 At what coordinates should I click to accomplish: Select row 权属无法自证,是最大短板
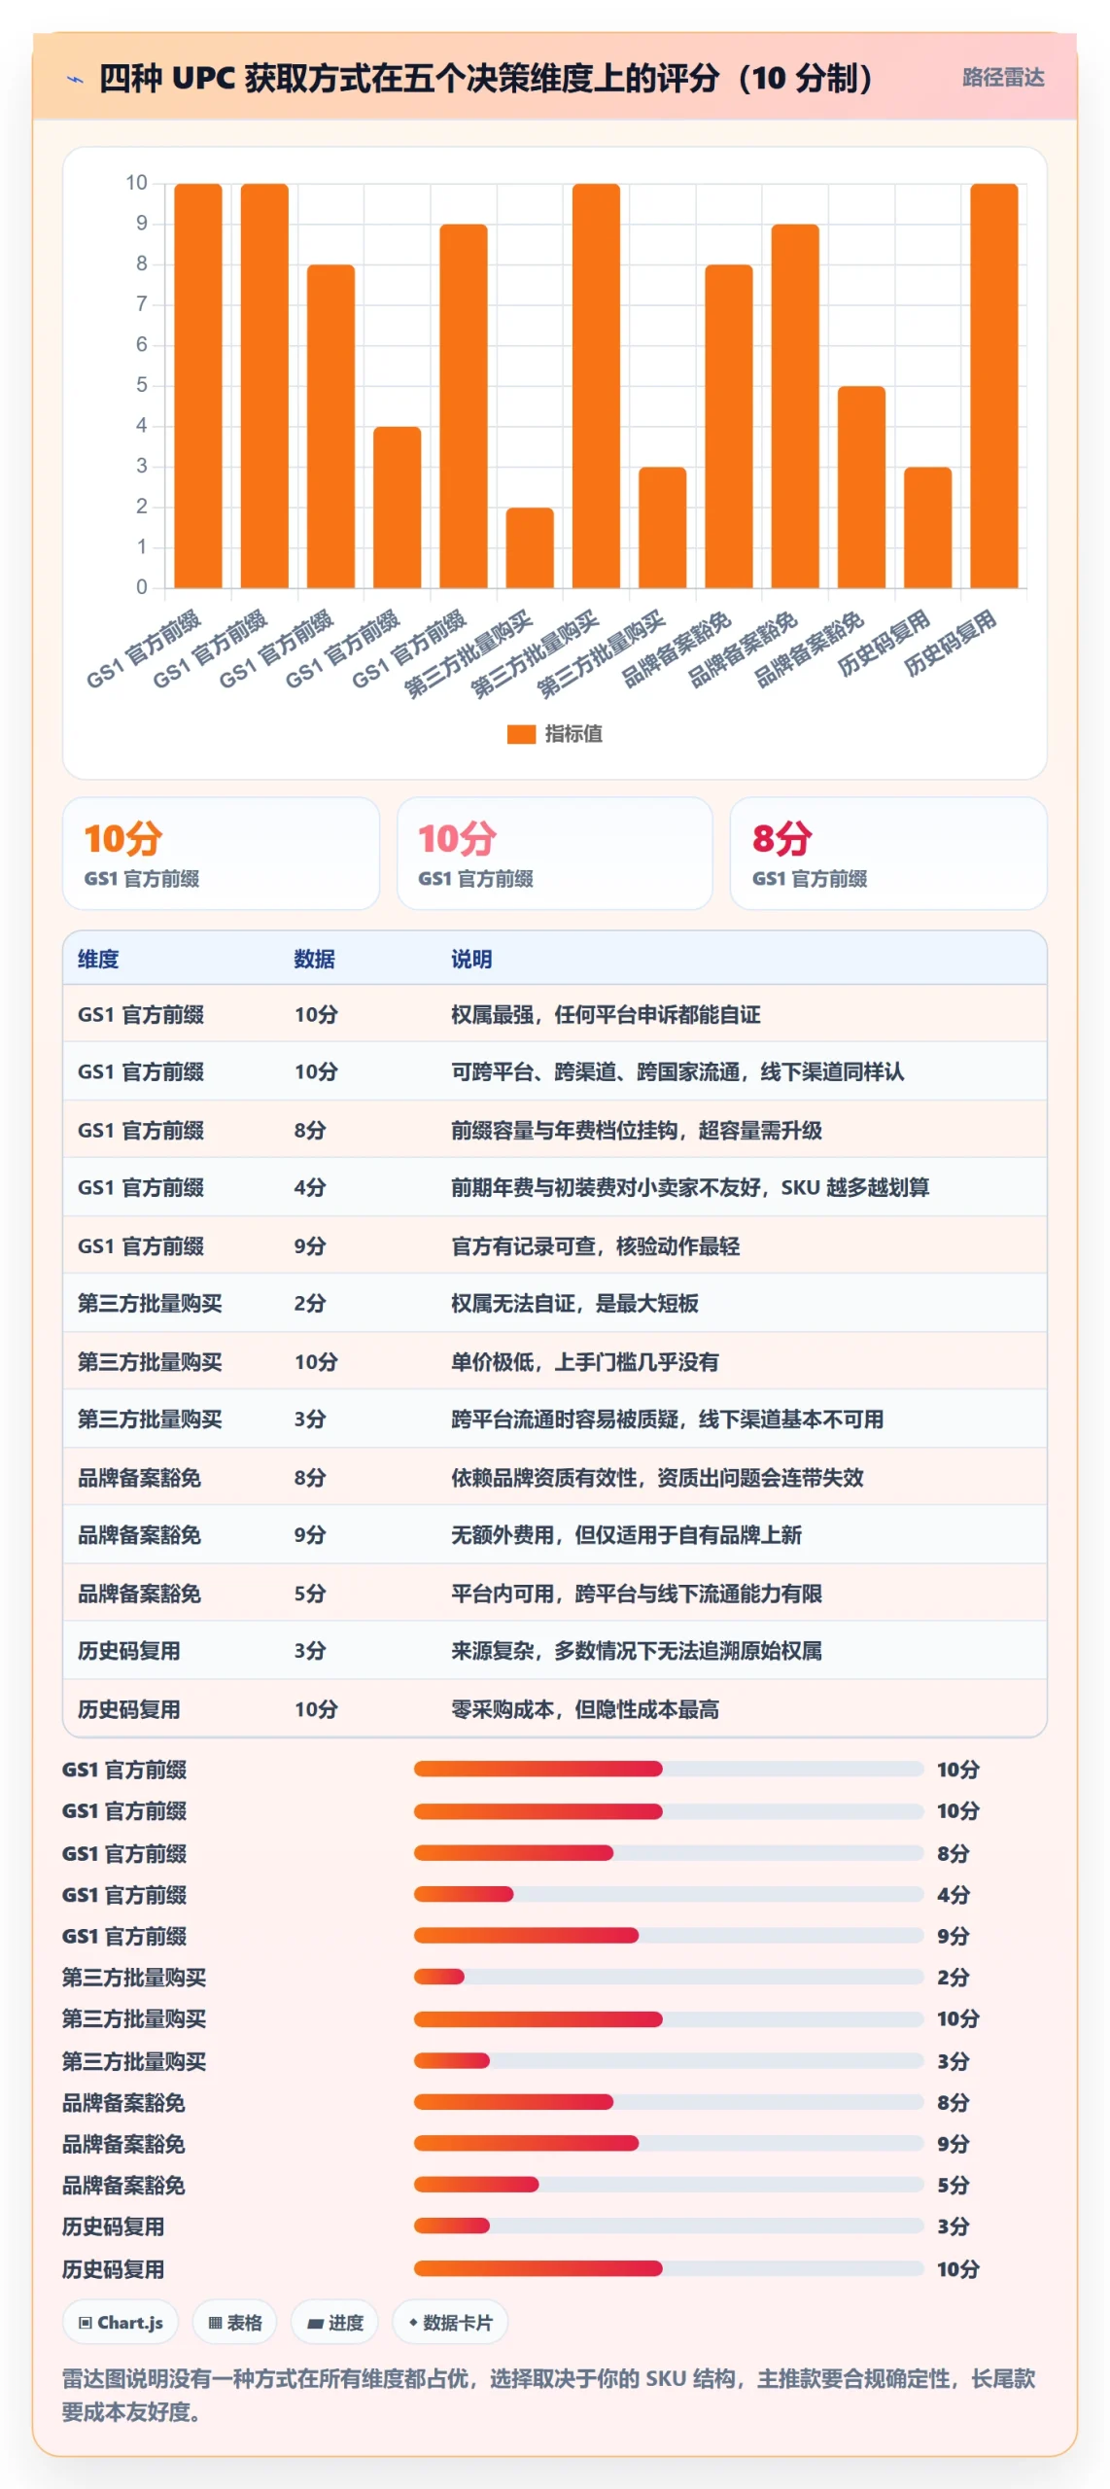point(554,1303)
